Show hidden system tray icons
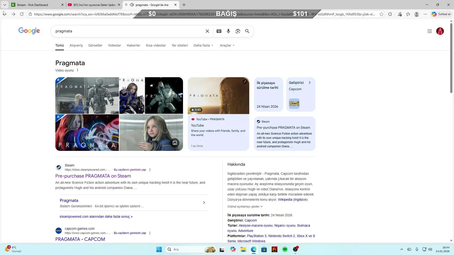The image size is (454, 255). 402,249
